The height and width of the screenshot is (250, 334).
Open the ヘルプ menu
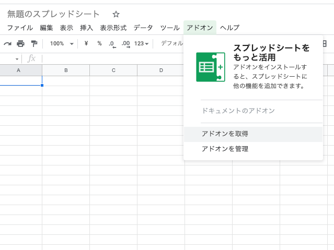[x=229, y=28]
